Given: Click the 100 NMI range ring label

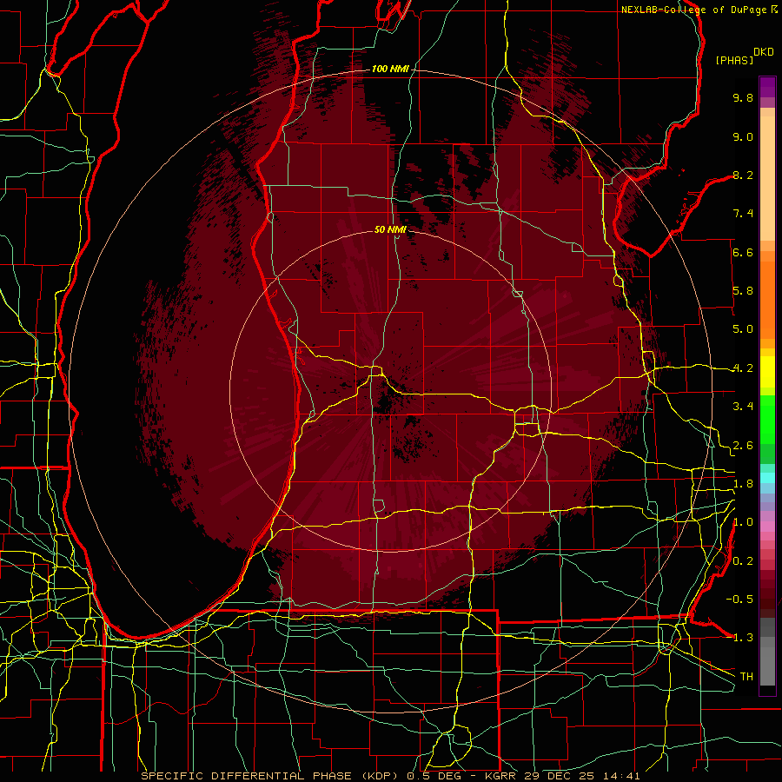Looking at the screenshot, I should click(390, 69).
